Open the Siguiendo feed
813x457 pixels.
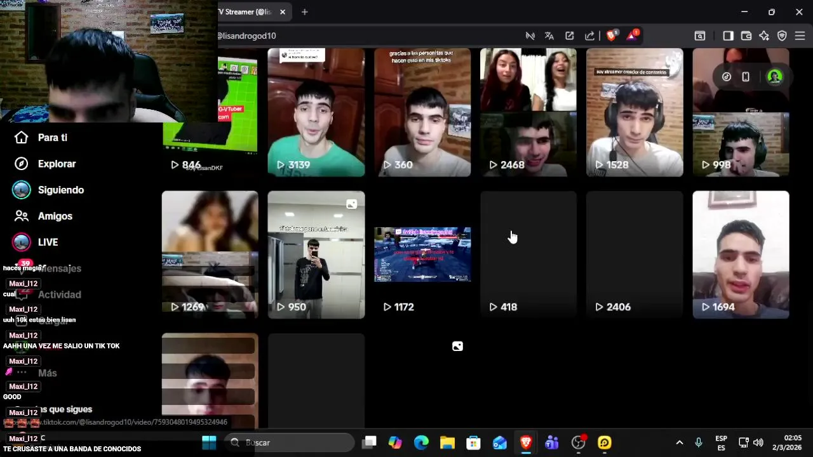(x=60, y=190)
